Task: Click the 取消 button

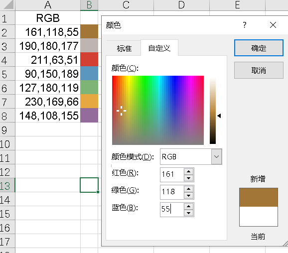Action: coord(259,70)
